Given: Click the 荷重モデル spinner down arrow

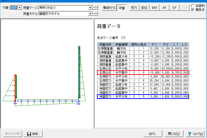Looking at the screenshot, I should coord(95,15).
